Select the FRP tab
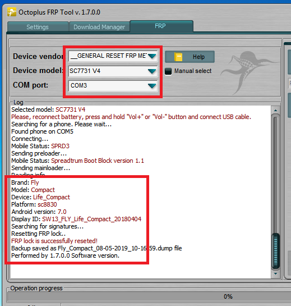 (x=161, y=26)
